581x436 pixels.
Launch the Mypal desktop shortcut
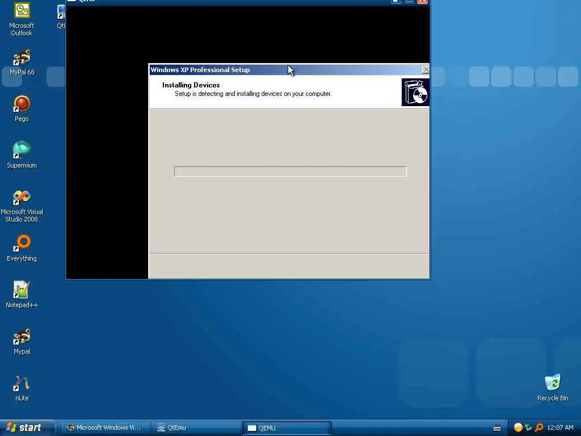tap(22, 341)
